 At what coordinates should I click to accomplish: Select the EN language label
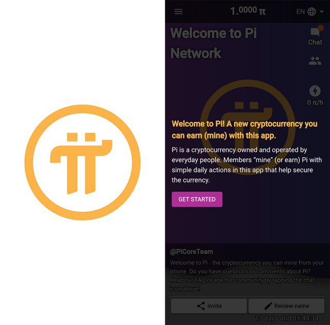[x=300, y=11]
